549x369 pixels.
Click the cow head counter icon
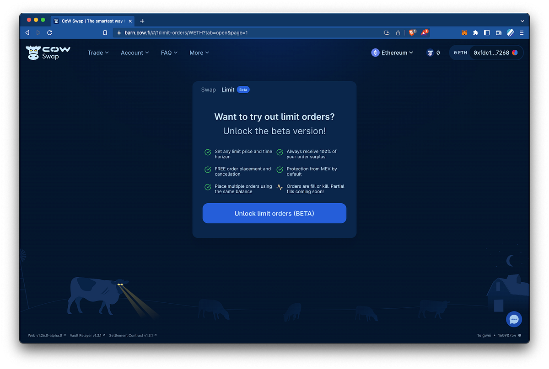tap(433, 53)
